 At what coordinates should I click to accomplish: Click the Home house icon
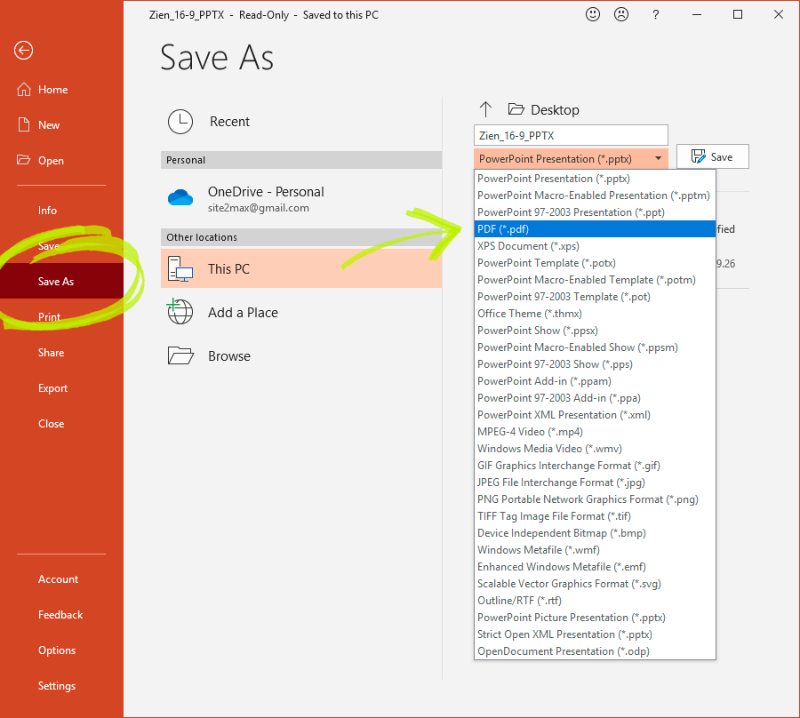click(23, 89)
